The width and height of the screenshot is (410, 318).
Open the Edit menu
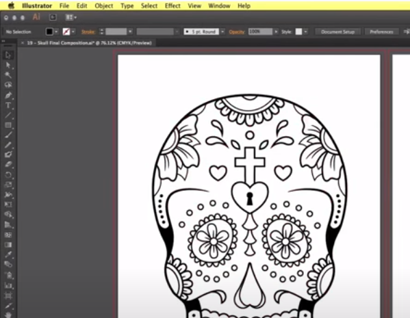pyautogui.click(x=81, y=5)
